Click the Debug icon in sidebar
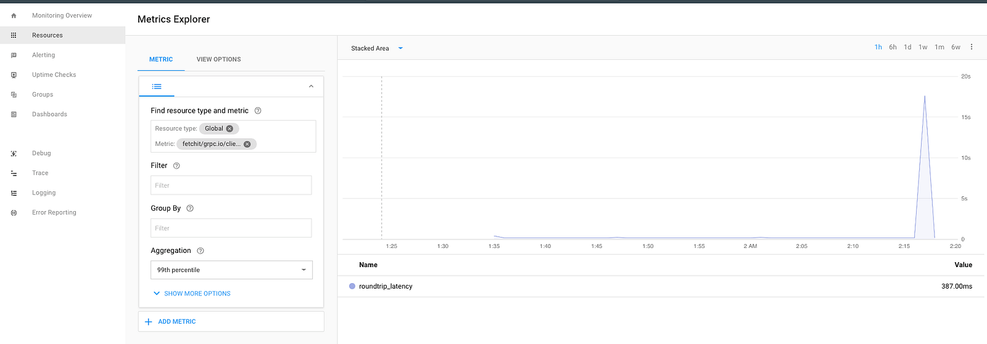987x344 pixels. coord(14,153)
